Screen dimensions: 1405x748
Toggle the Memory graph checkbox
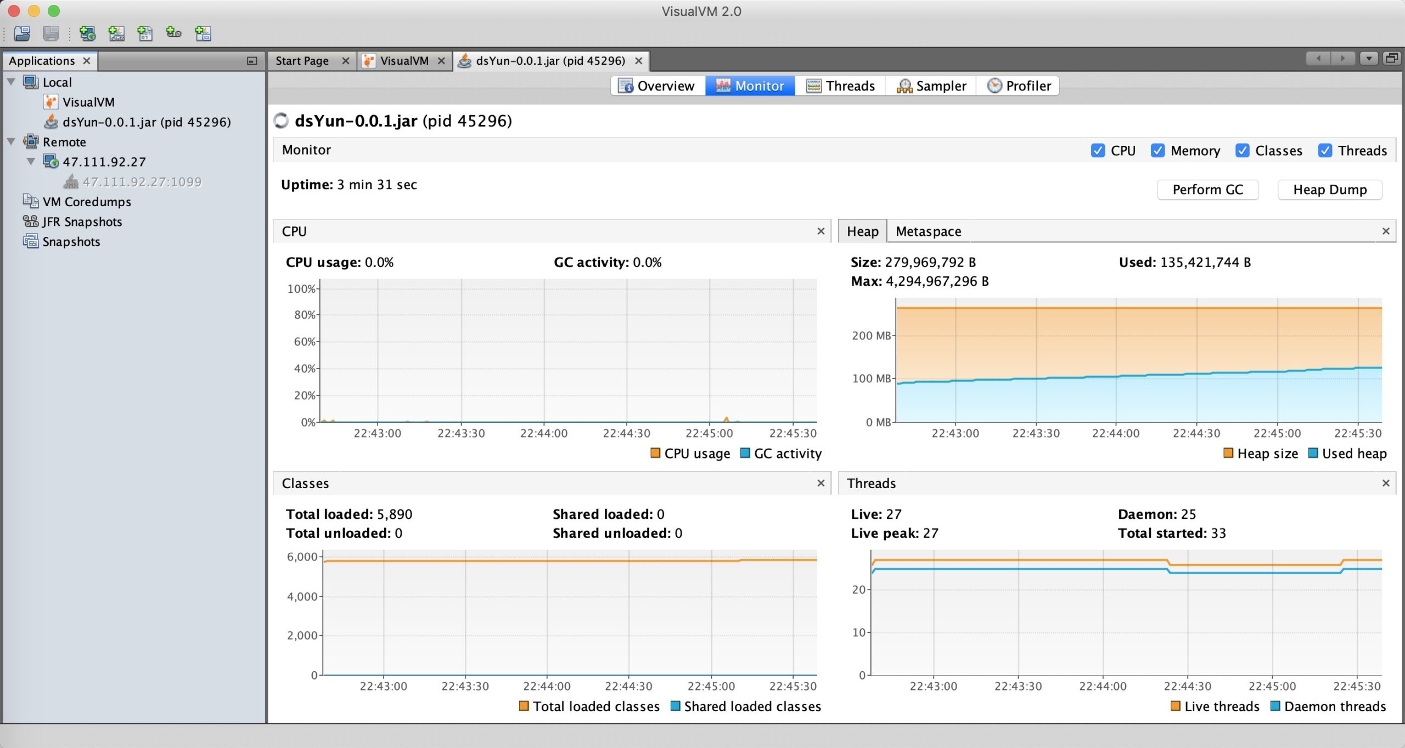coord(1157,151)
